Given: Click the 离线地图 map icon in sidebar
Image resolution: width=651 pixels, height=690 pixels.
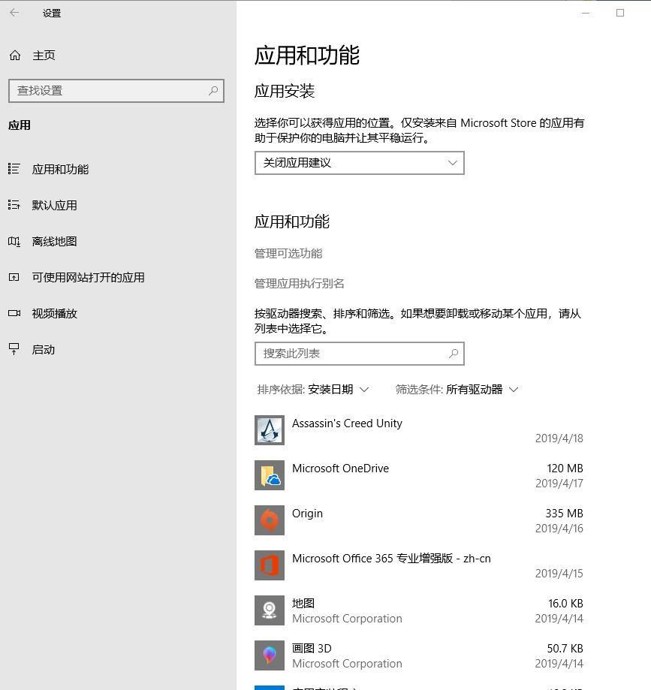Looking at the screenshot, I should coord(14,241).
